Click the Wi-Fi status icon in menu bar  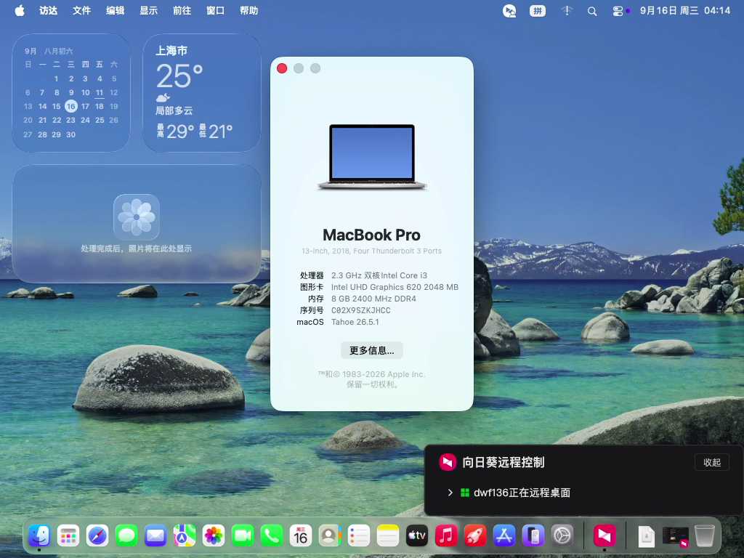tap(566, 11)
